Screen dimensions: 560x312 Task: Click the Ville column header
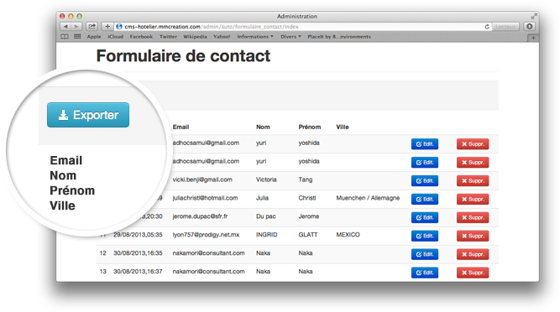coord(343,127)
